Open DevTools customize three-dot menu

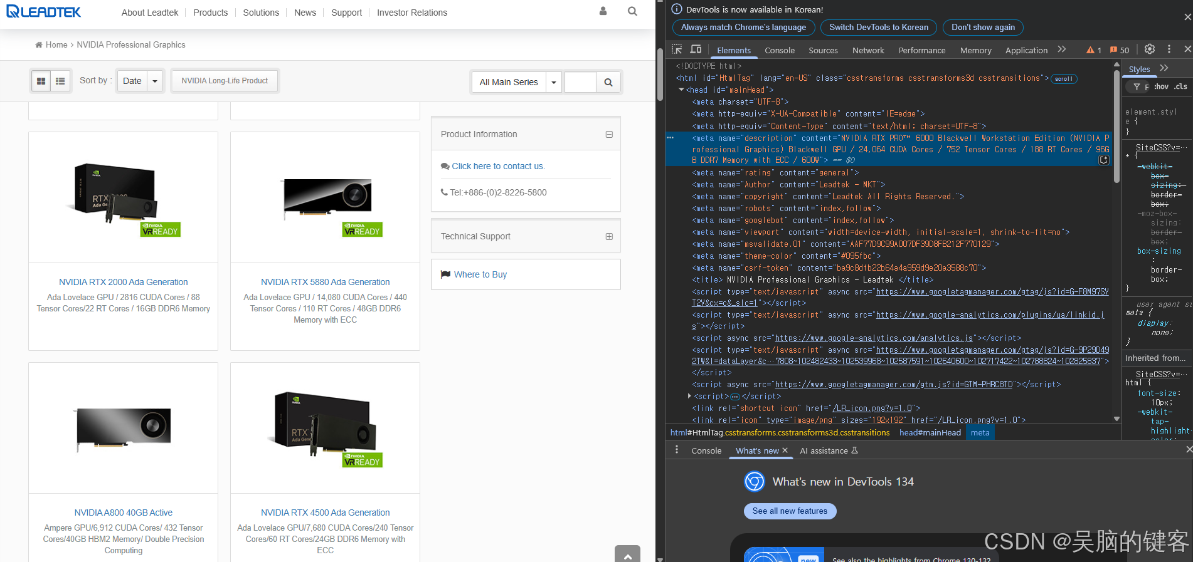(x=1169, y=49)
